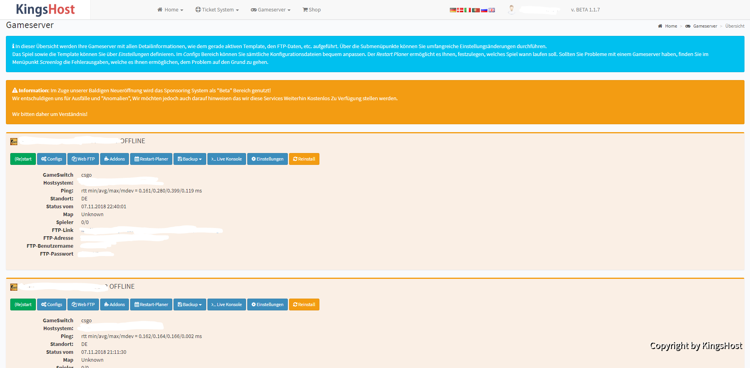Open Live Konsole for the first server

[227, 159]
